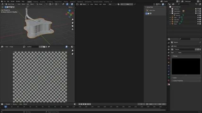202x113 pixels.
Task: Play animation in timeline
Action: (86, 104)
